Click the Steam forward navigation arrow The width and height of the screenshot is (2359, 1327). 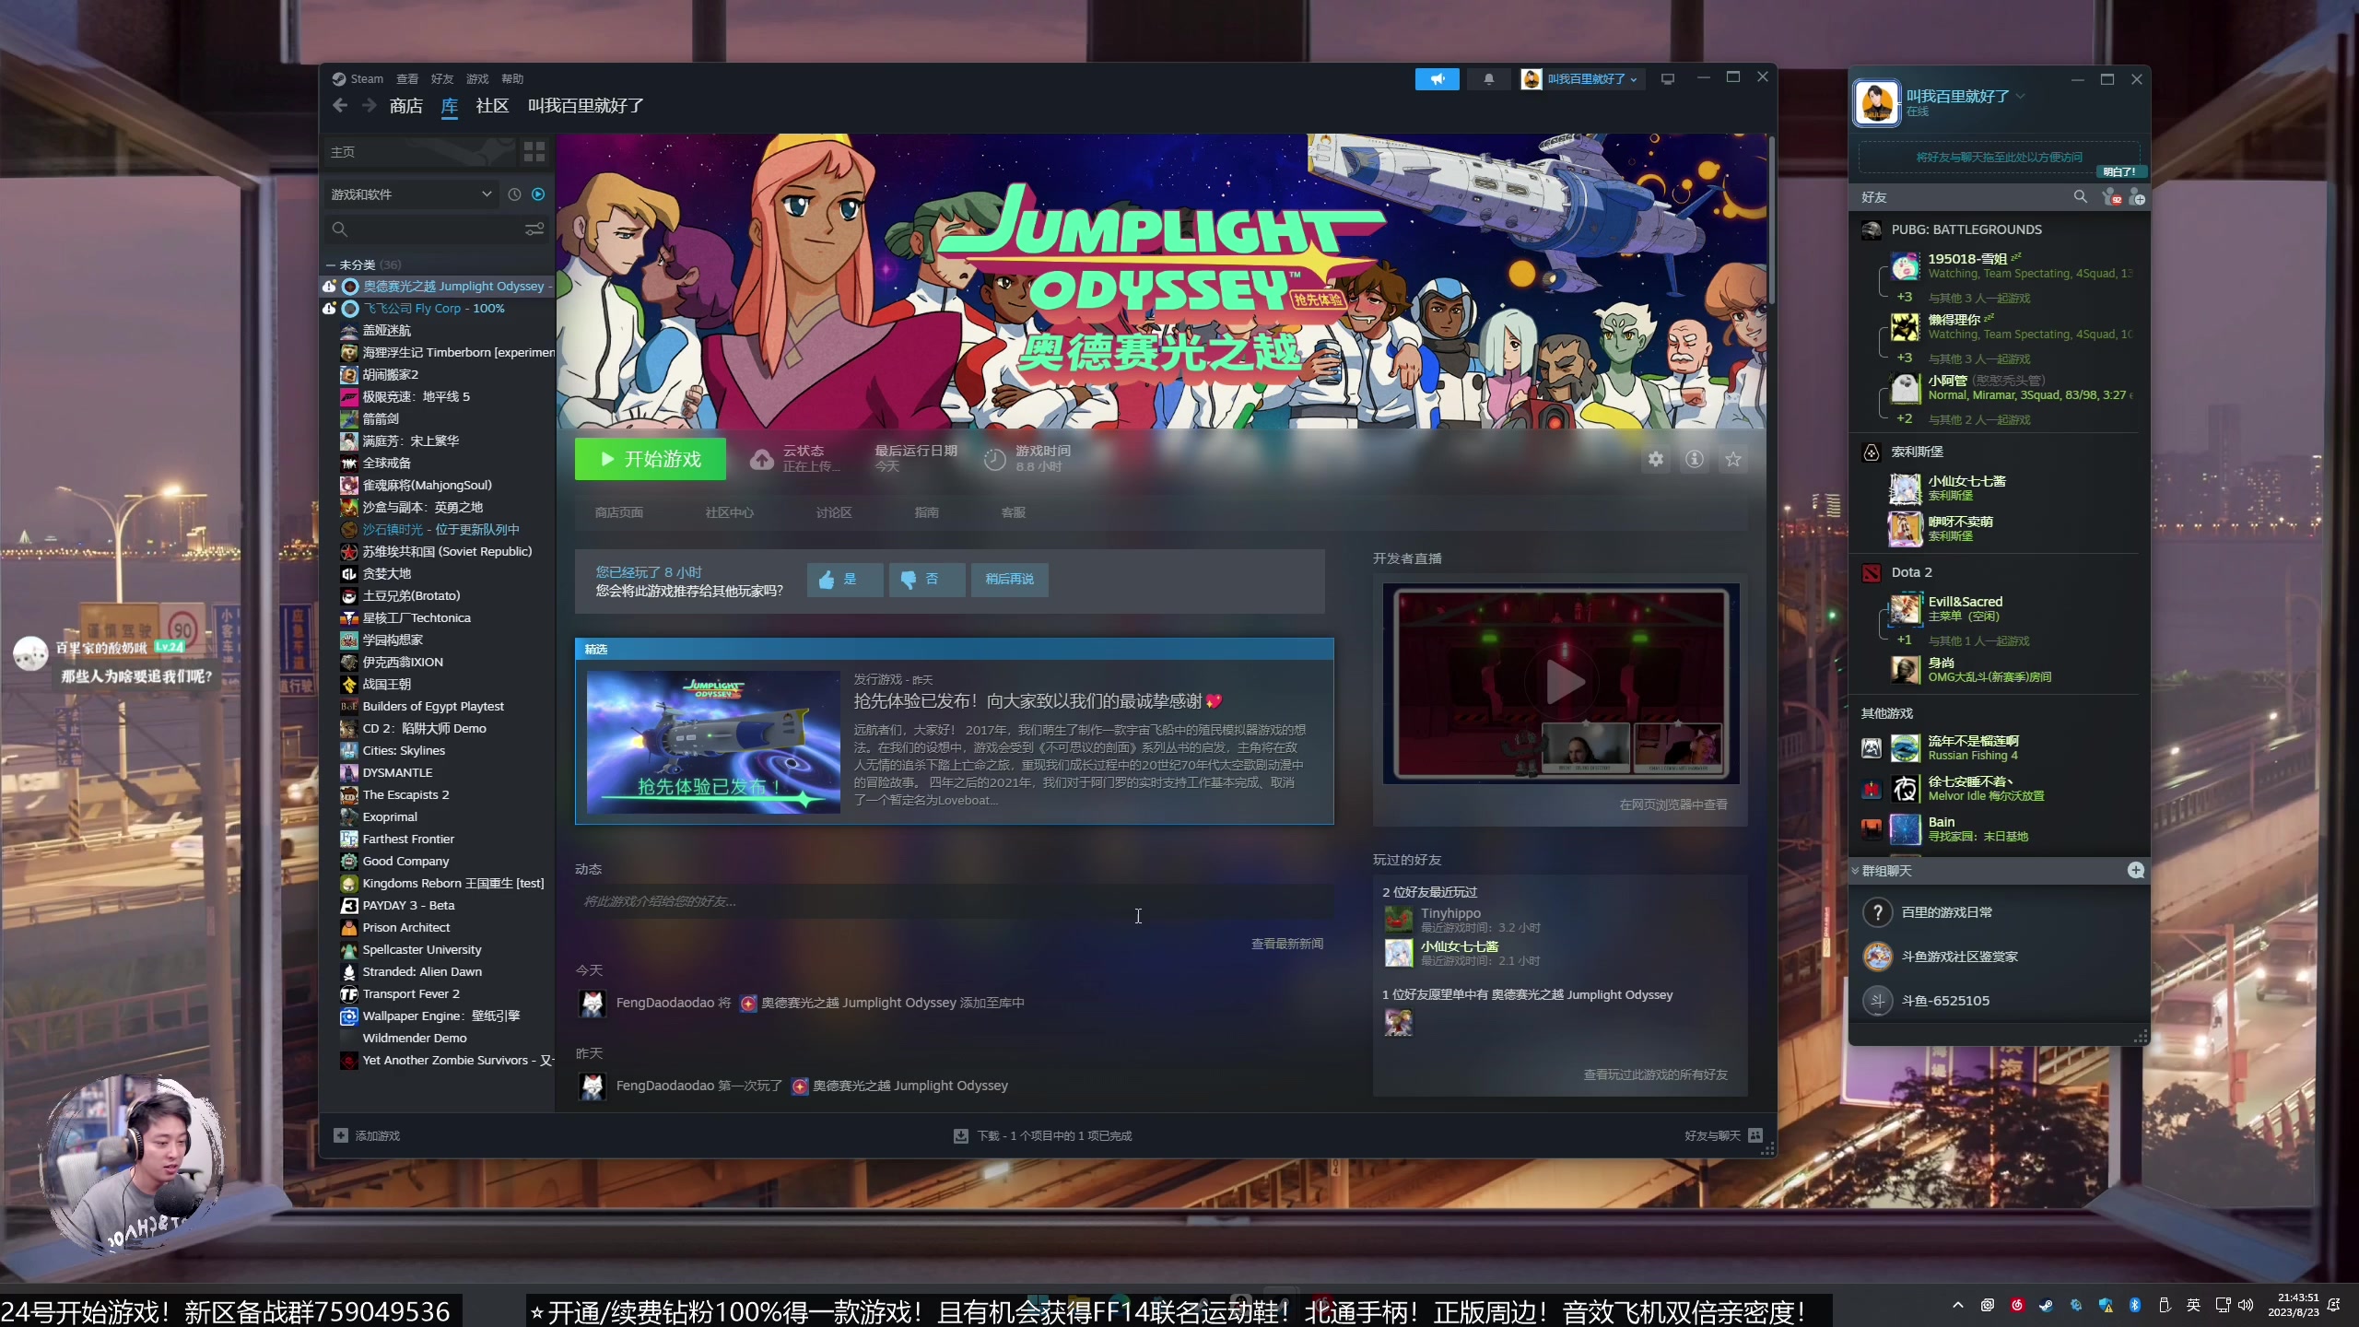(370, 106)
